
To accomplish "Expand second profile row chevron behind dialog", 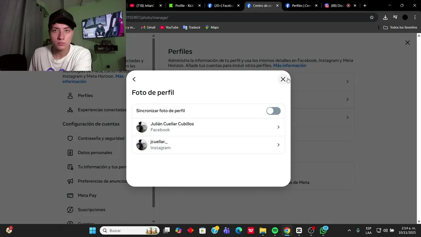I will pos(347,99).
